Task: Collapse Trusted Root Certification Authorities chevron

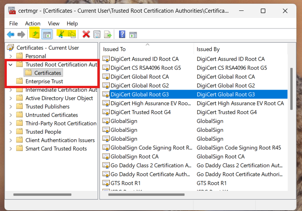Action: click(x=10, y=65)
